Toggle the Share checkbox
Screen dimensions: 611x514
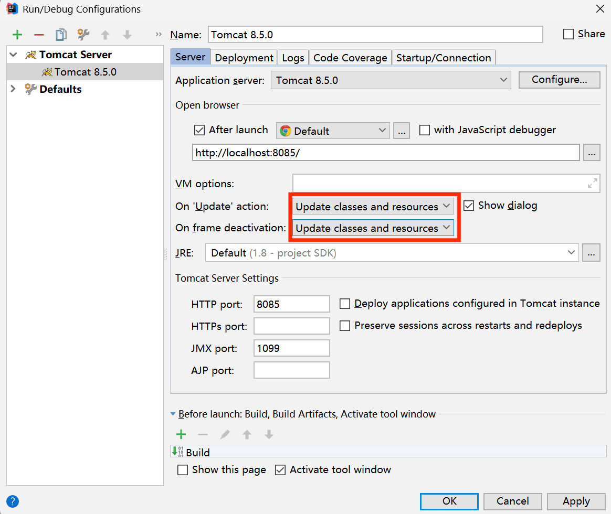(568, 34)
